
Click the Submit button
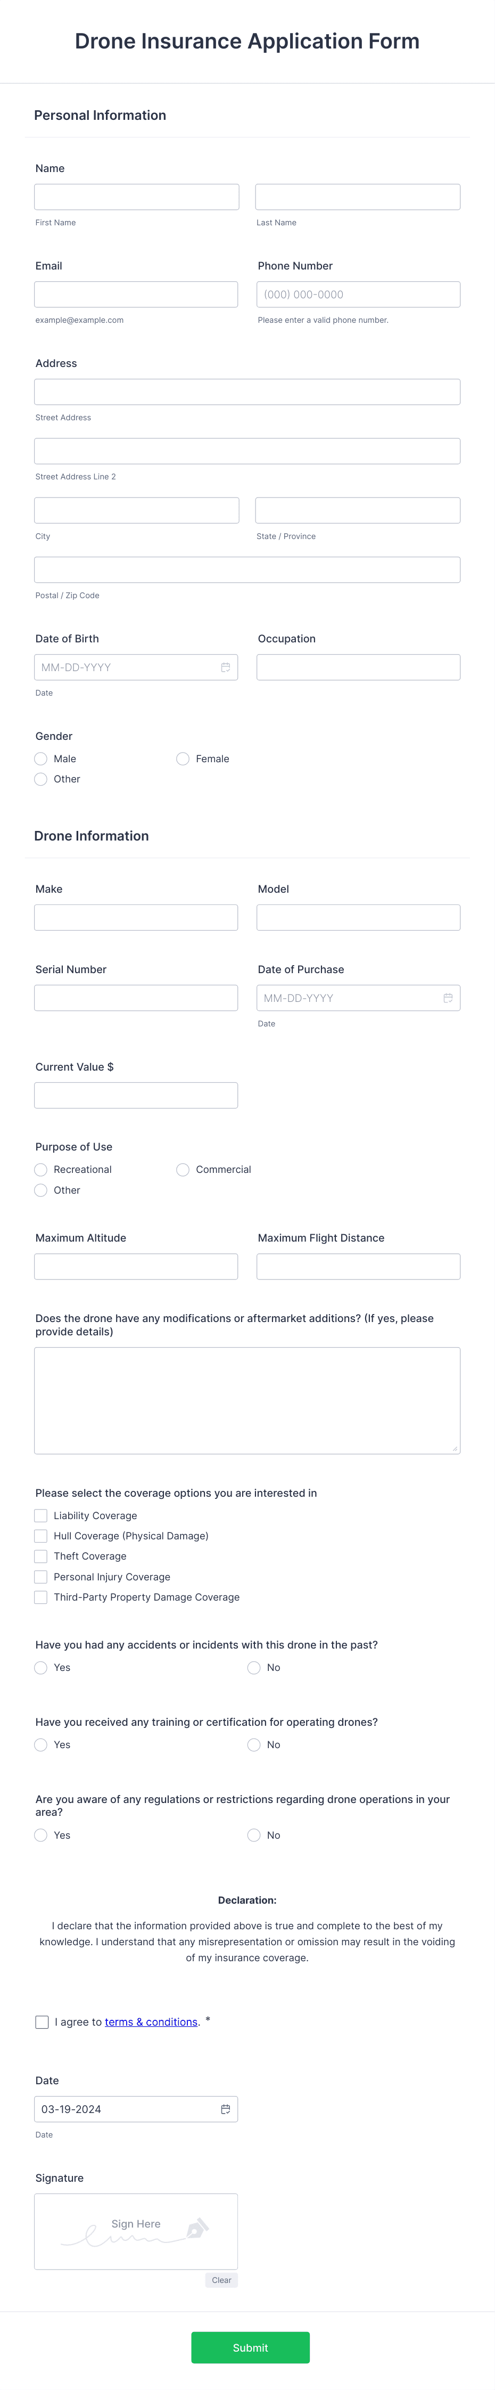(x=250, y=2347)
